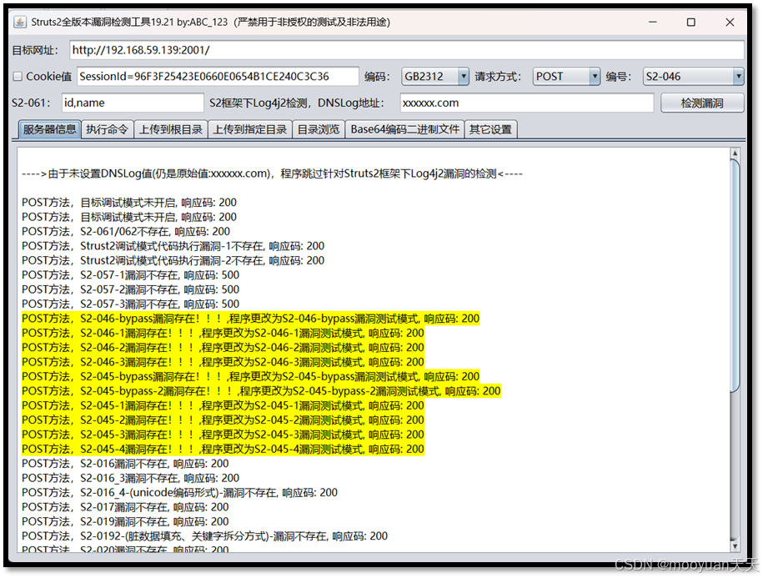Image resolution: width=763 pixels, height=578 pixels.
Task: Open the 上传到根目录 tab
Action: point(171,129)
